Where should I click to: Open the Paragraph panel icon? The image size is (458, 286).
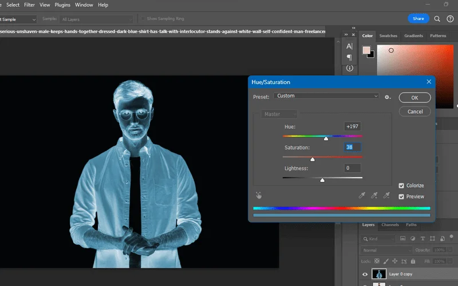pyautogui.click(x=349, y=57)
